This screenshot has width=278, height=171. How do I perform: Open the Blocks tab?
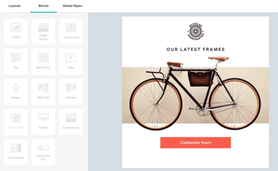coord(43,6)
